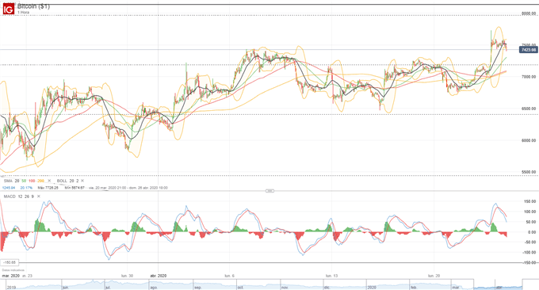
Task: Jump to nov. in the timeline navigator
Action: [x=285, y=288]
